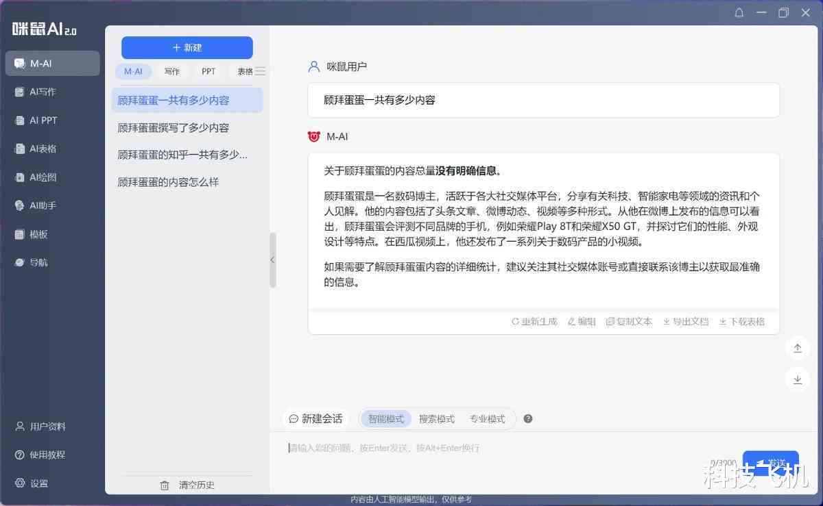Open the filter list menu icon
This screenshot has width=823, height=506.
(x=260, y=71)
